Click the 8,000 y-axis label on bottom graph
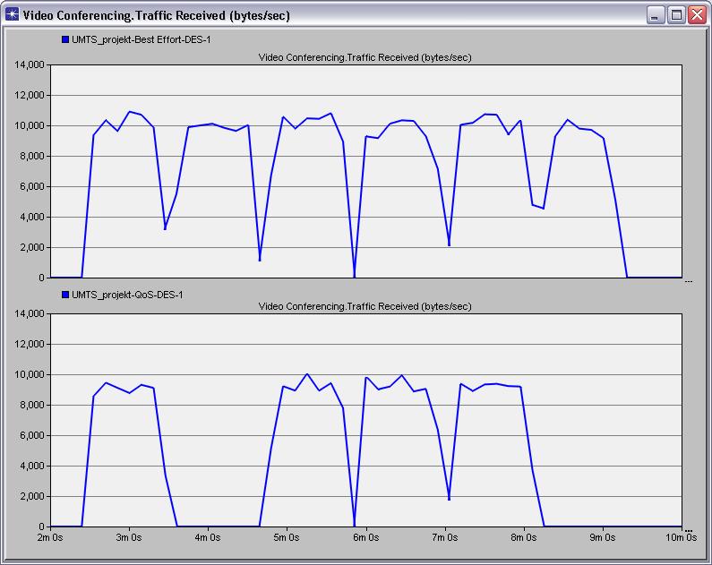712x565 pixels. [31, 405]
